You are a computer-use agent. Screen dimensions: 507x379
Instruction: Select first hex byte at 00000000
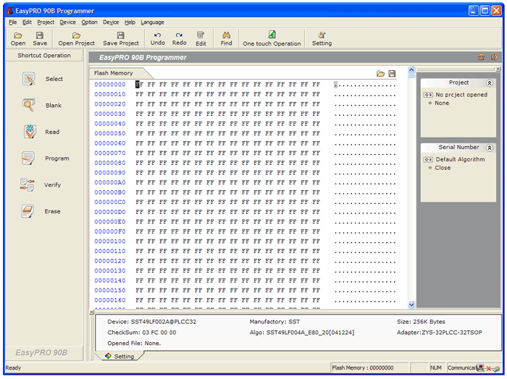tap(139, 85)
